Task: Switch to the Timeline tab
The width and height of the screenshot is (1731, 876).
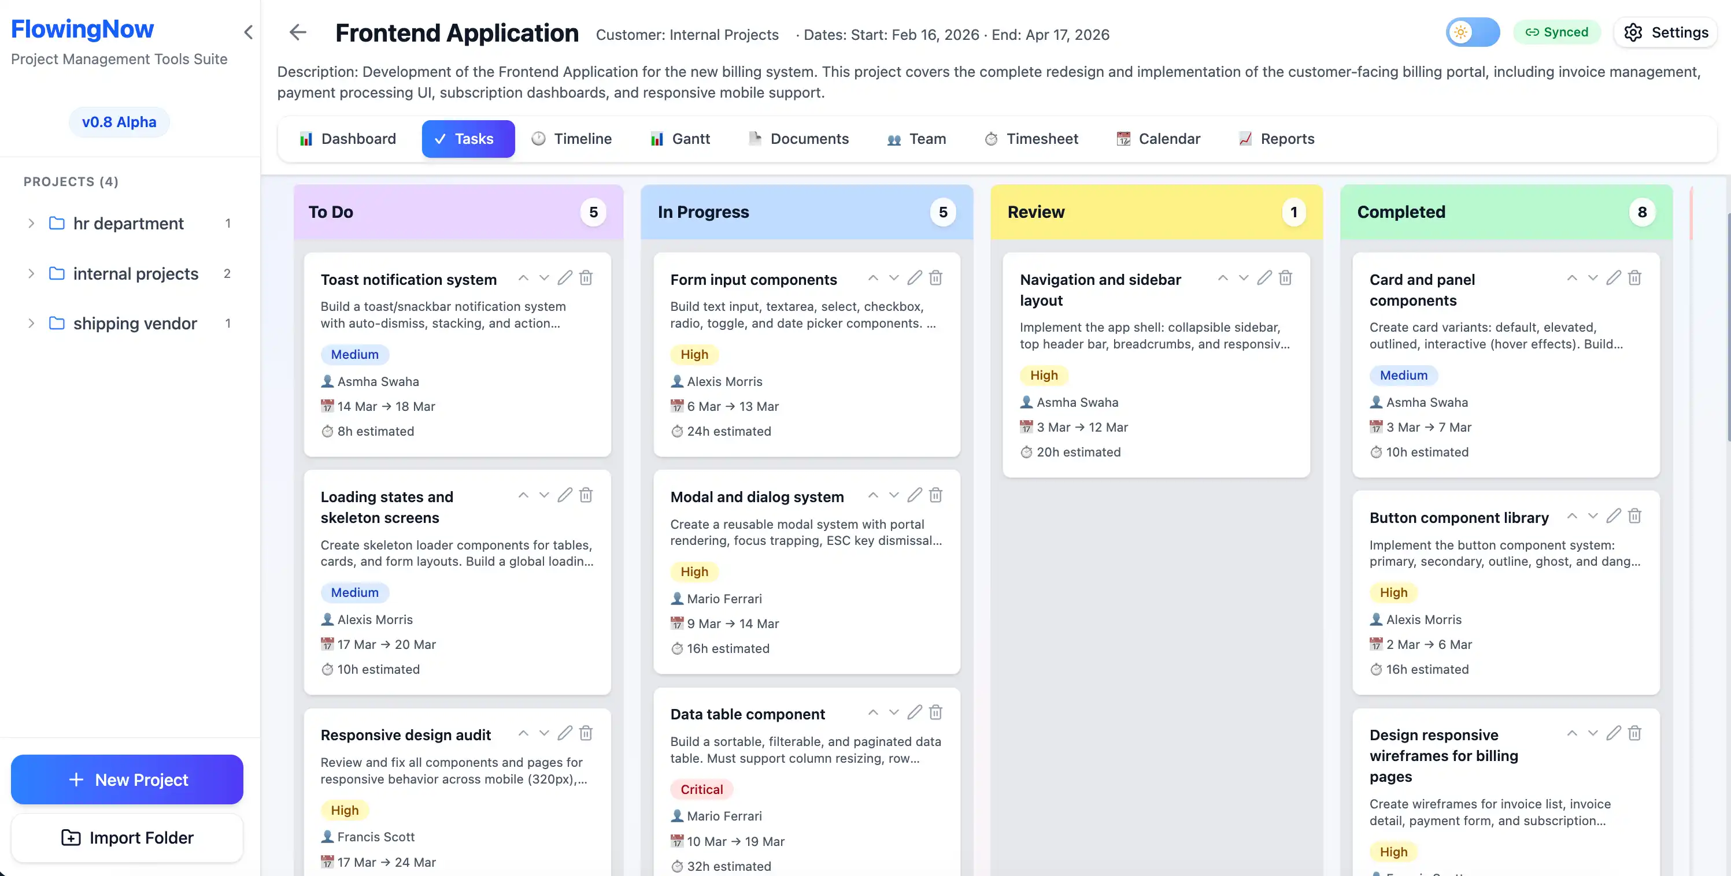Action: click(573, 138)
